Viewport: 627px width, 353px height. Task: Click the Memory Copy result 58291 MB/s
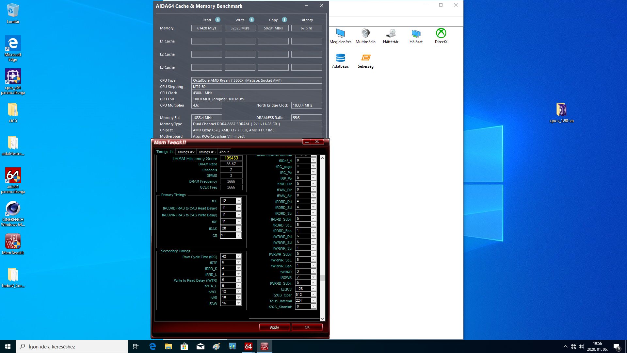pyautogui.click(x=273, y=28)
